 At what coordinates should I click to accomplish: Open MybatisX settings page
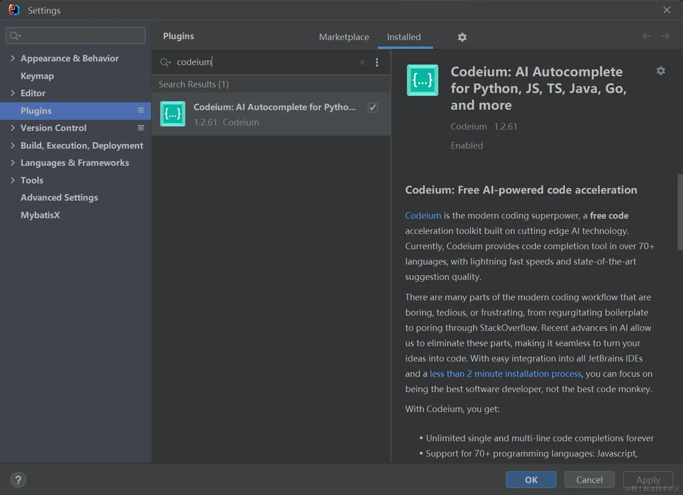(x=40, y=215)
